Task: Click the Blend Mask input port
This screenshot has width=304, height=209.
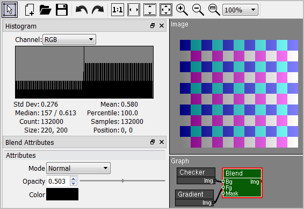Action: pos(223,193)
